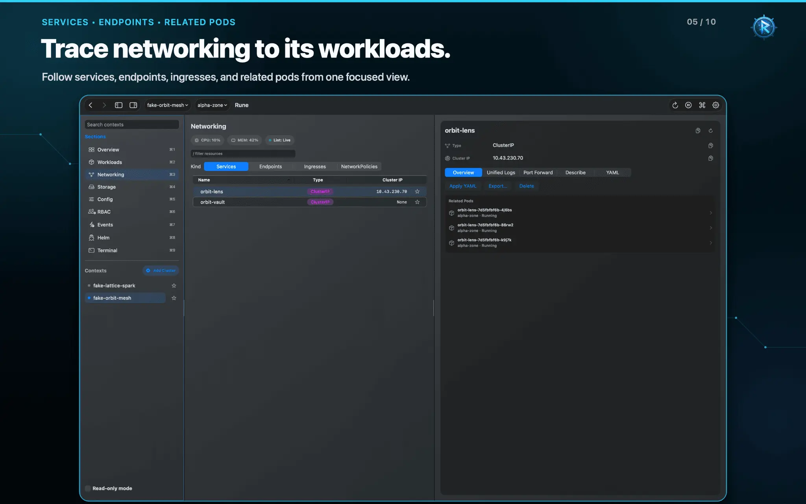
Task: Open the Events section
Action: point(131,225)
